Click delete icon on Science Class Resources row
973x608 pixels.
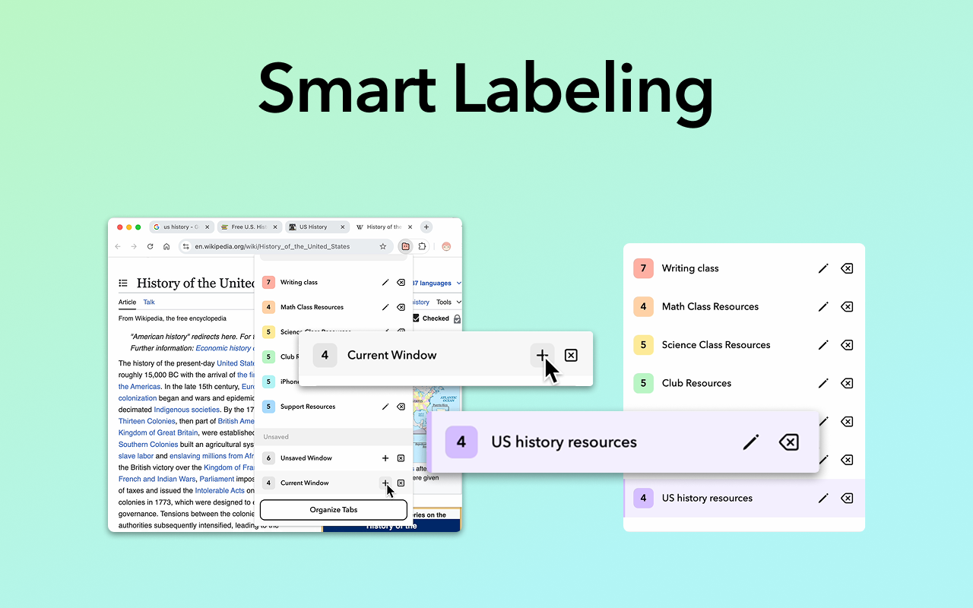pos(846,345)
